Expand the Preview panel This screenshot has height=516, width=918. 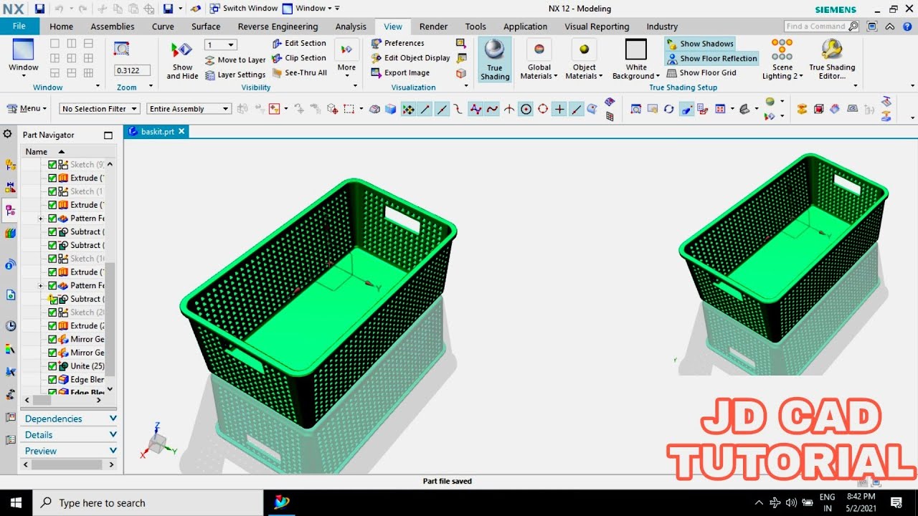click(x=69, y=451)
